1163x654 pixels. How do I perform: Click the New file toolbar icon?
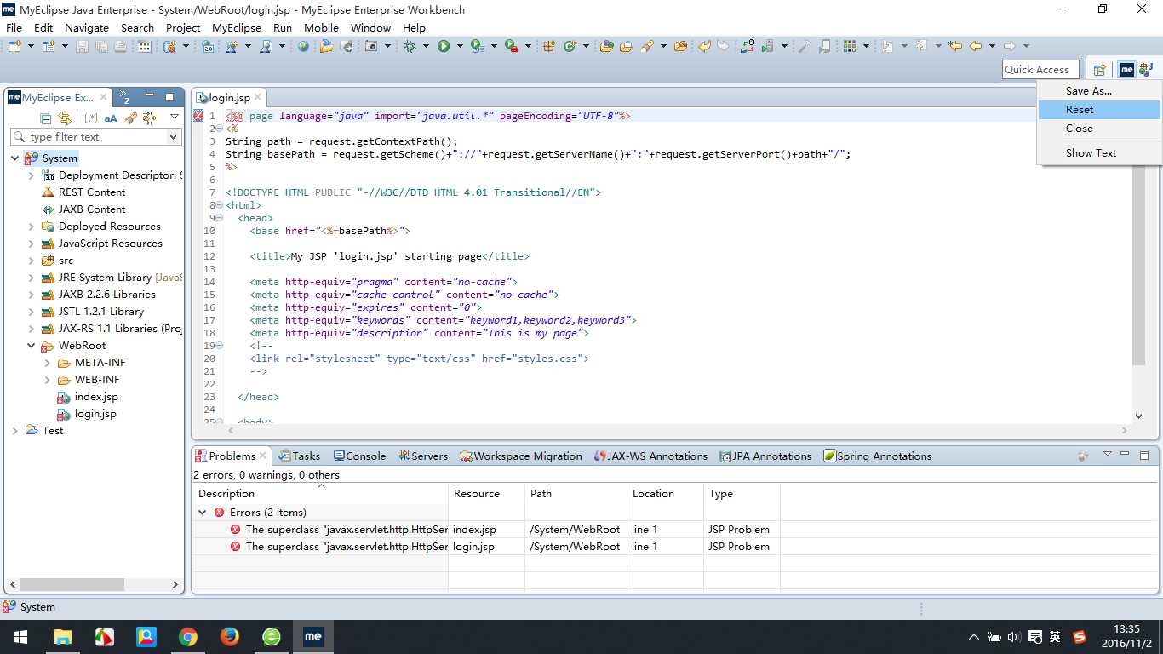click(14, 46)
